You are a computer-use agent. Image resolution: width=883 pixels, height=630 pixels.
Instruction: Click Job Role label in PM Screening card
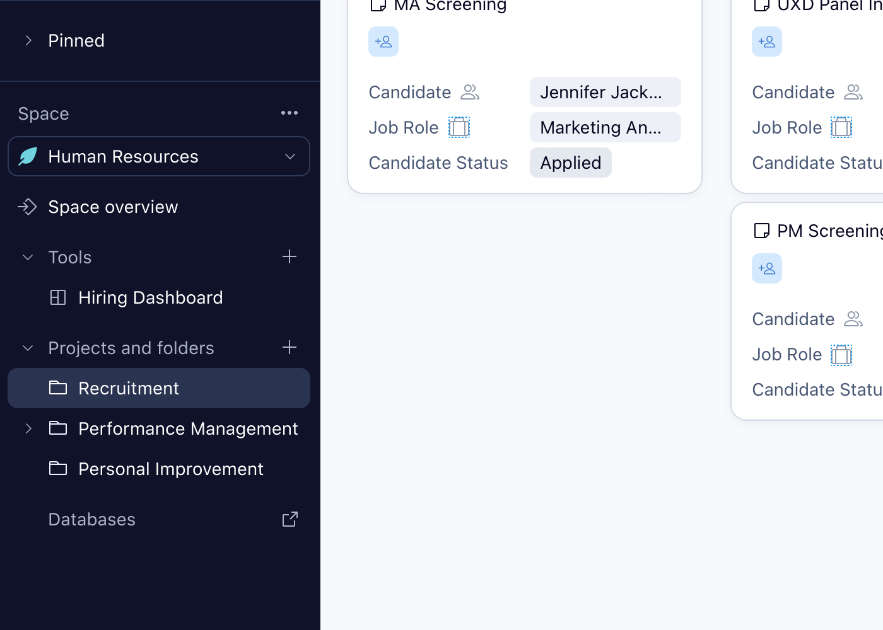[x=787, y=354]
